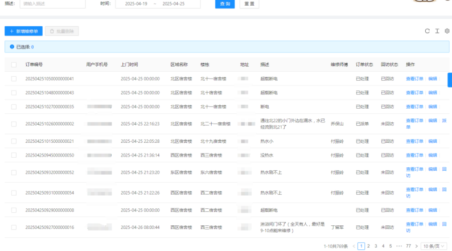This screenshot has height=251, width=452.
Task: Open 查看订单 for order ending 0050
Action: click(x=414, y=155)
